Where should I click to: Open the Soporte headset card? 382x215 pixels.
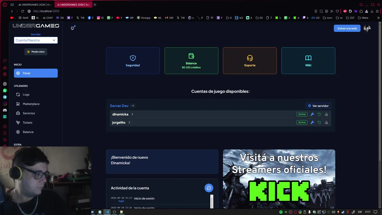[250, 61]
